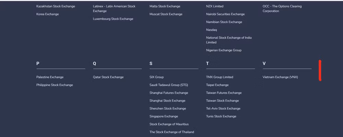Open the SIX Group link
343x137 pixels.
click(x=157, y=77)
